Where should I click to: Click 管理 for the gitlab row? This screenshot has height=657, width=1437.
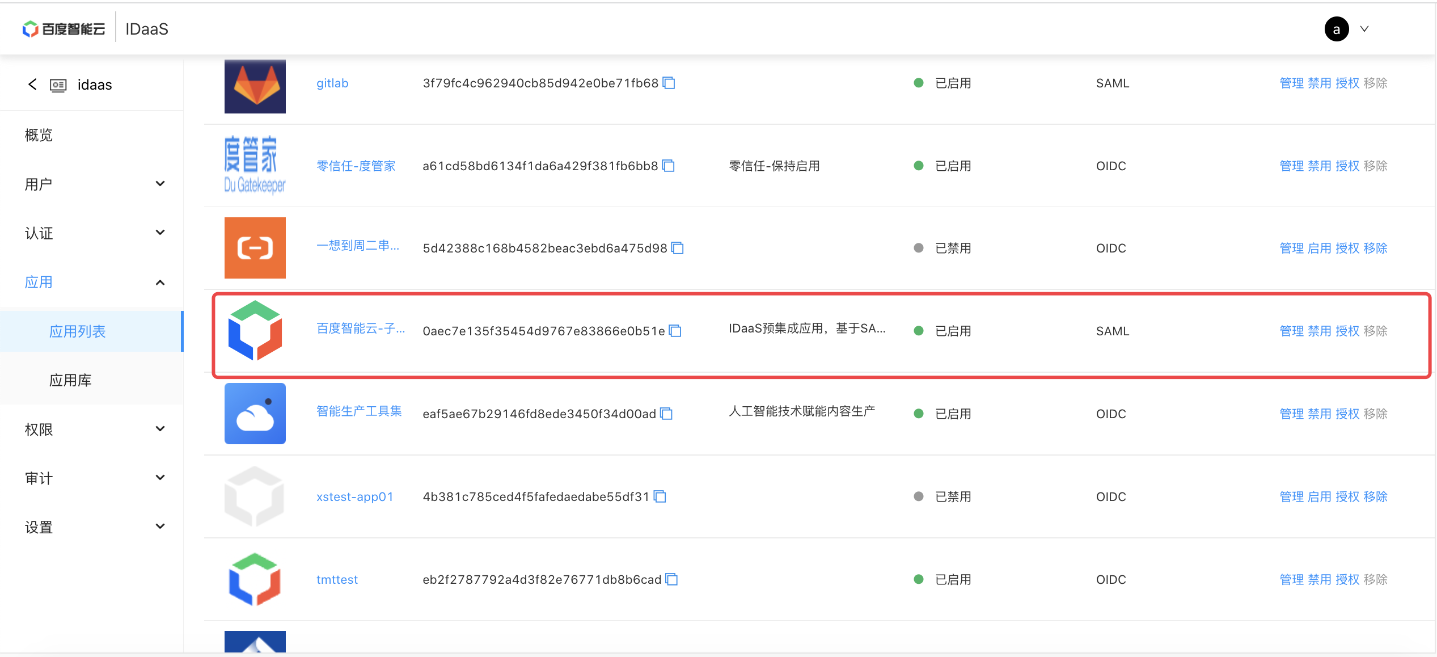[1292, 83]
